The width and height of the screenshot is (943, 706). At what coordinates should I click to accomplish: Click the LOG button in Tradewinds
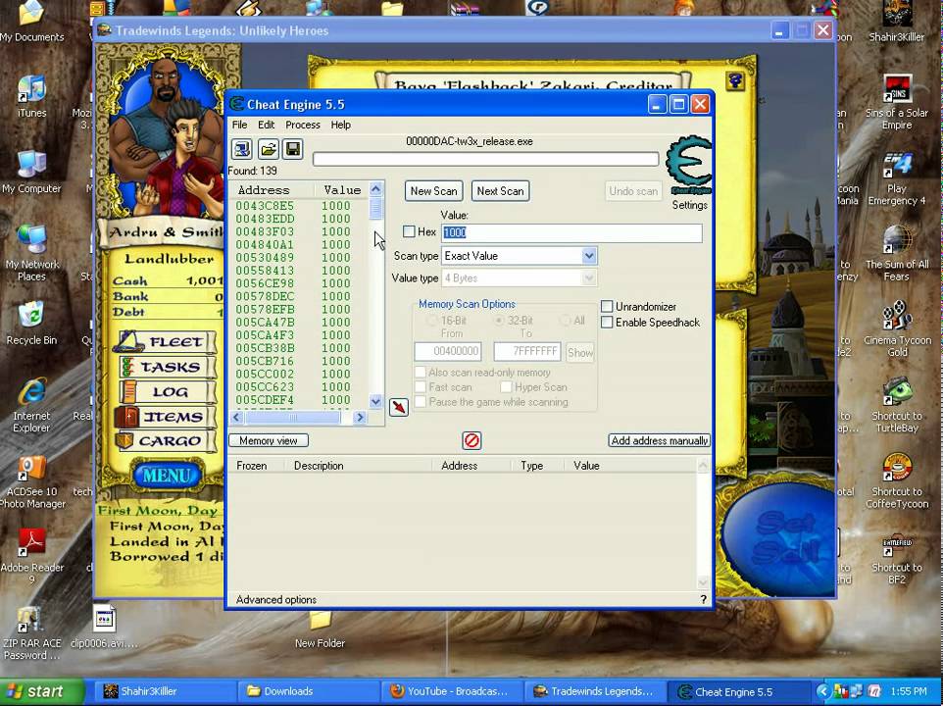coord(167,391)
